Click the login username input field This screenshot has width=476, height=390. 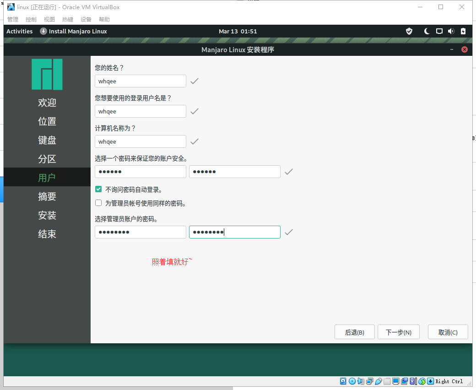pyautogui.click(x=140, y=111)
